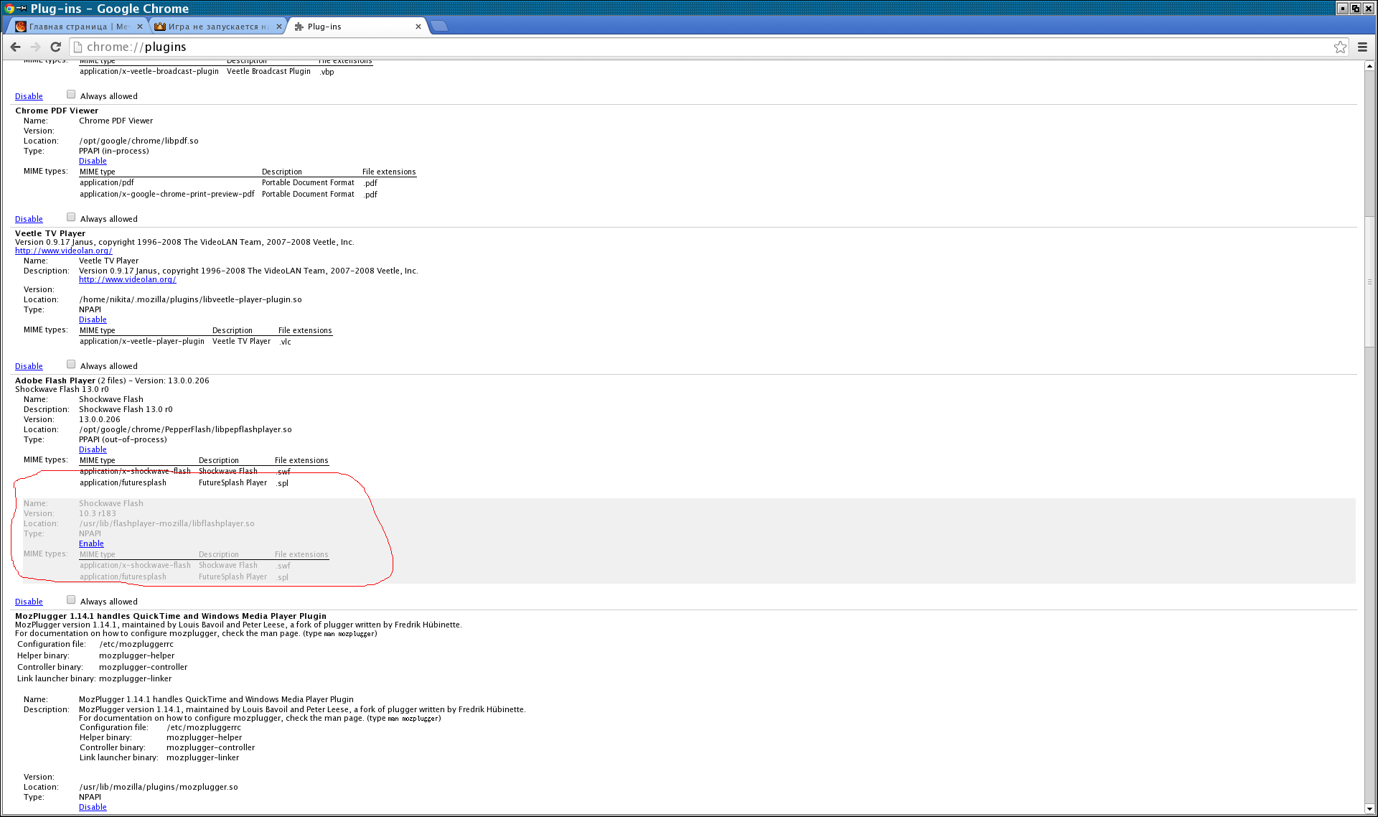
Task: Click the .vlc file extension cell
Action: click(x=285, y=342)
